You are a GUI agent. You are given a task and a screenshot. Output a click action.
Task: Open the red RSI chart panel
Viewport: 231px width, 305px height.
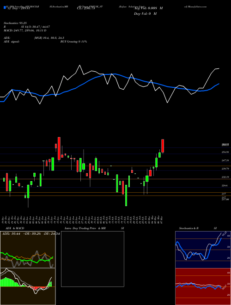click(203, 287)
